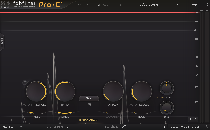
Task: Click the -18 scale label
Action: [196, 39]
